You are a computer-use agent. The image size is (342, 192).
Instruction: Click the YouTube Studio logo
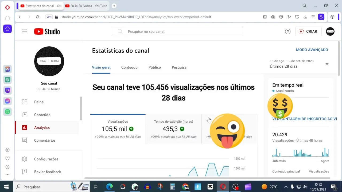(47, 31)
